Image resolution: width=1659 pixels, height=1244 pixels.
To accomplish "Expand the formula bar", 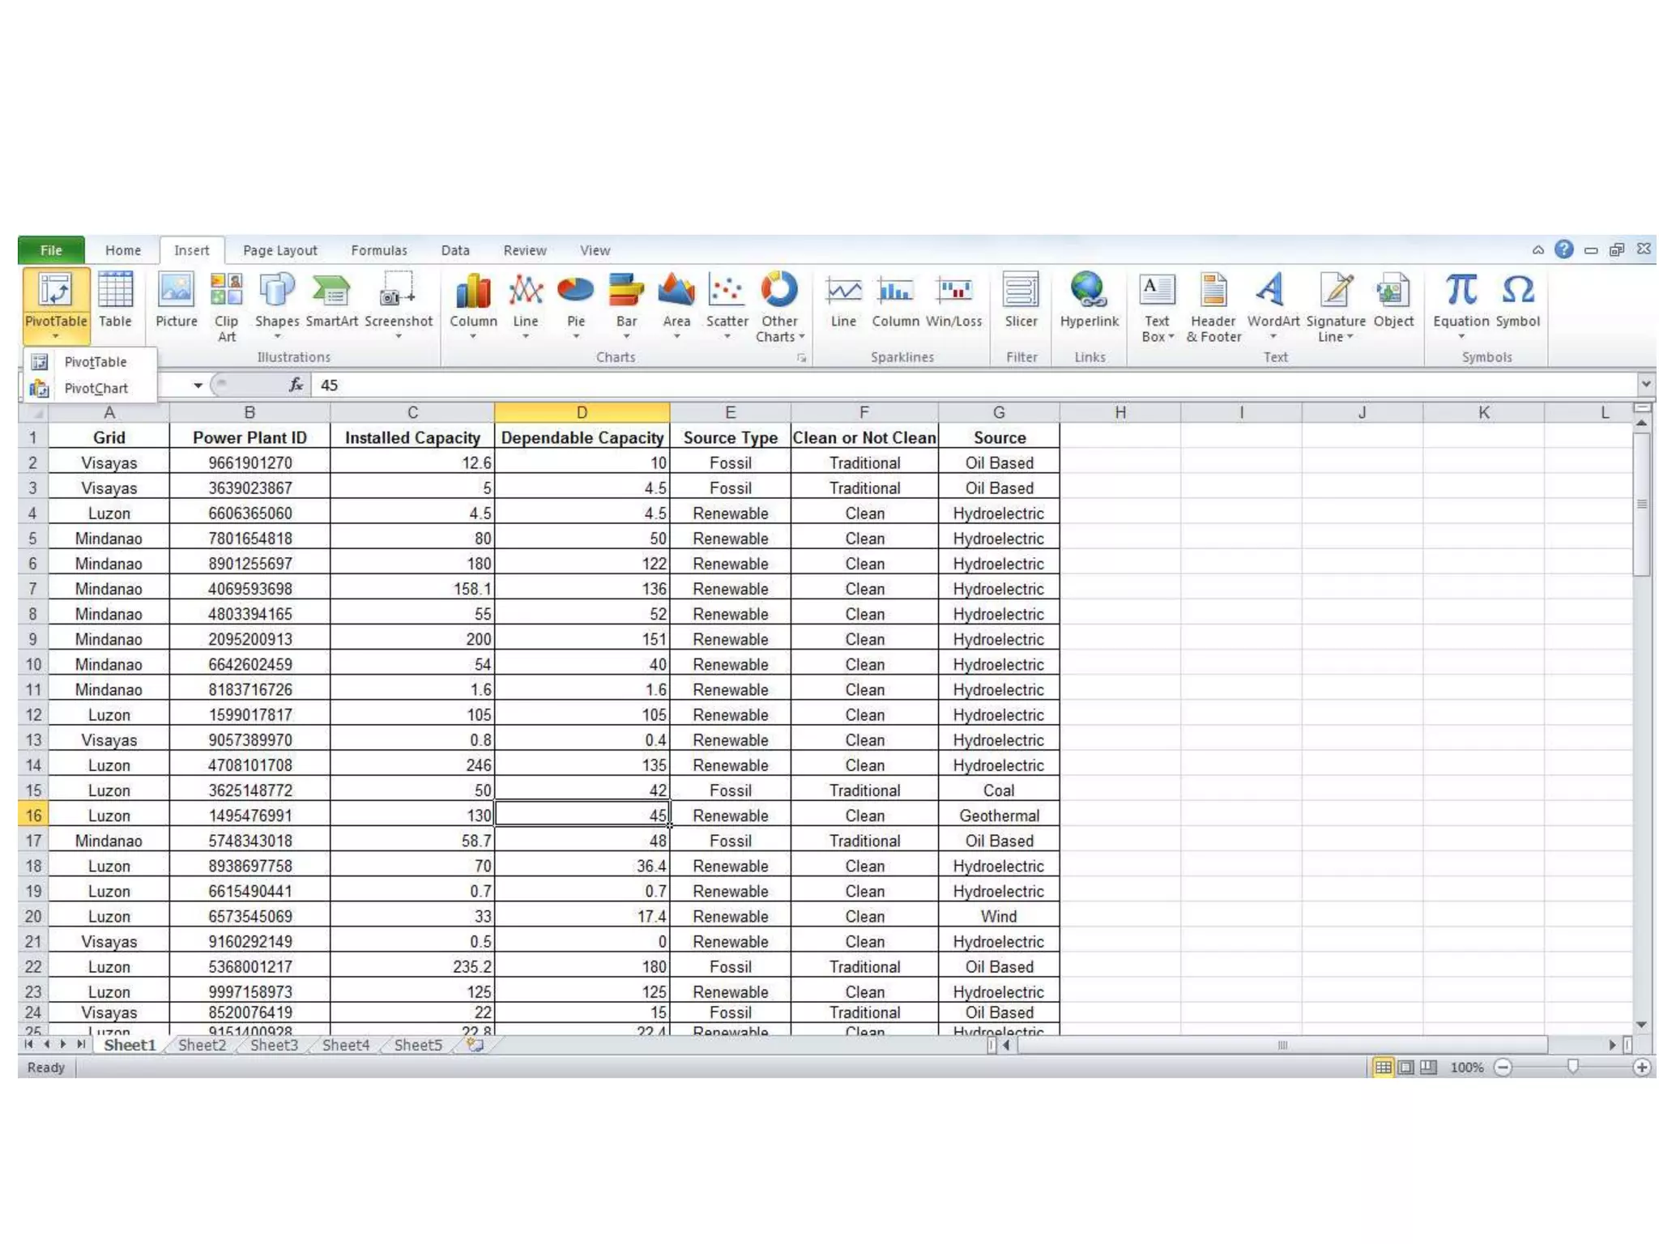I will pos(1645,384).
